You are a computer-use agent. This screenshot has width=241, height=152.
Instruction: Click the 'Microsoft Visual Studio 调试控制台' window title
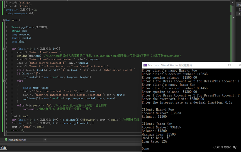pos(170,65)
